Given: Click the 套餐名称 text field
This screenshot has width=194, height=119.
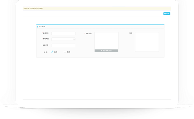Looking at the screenshot, I should click(x=63, y=33).
